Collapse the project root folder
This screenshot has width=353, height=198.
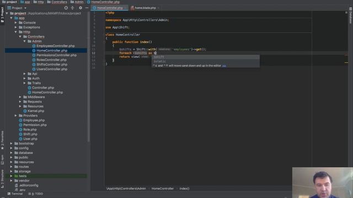7,13
